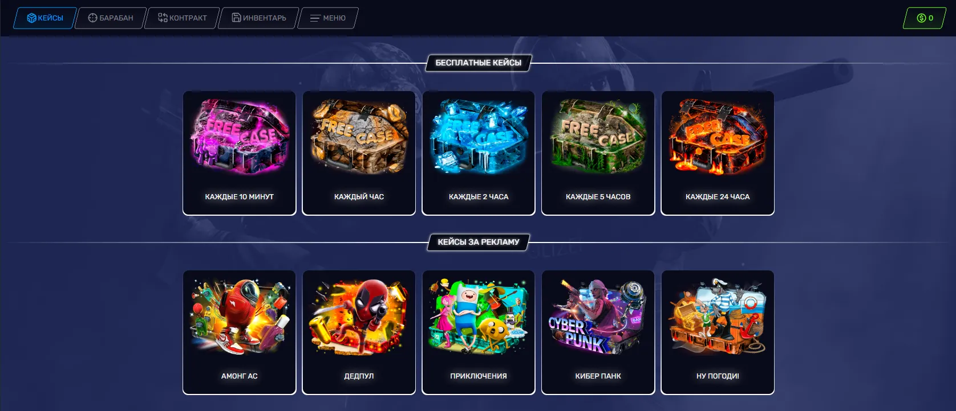Click the Бесплатные кейсы section header
The width and height of the screenshot is (956, 411).
479,63
